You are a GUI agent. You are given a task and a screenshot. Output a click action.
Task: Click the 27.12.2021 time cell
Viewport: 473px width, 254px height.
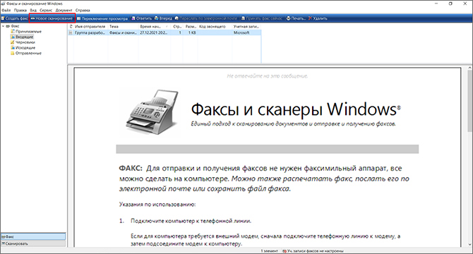(x=153, y=32)
